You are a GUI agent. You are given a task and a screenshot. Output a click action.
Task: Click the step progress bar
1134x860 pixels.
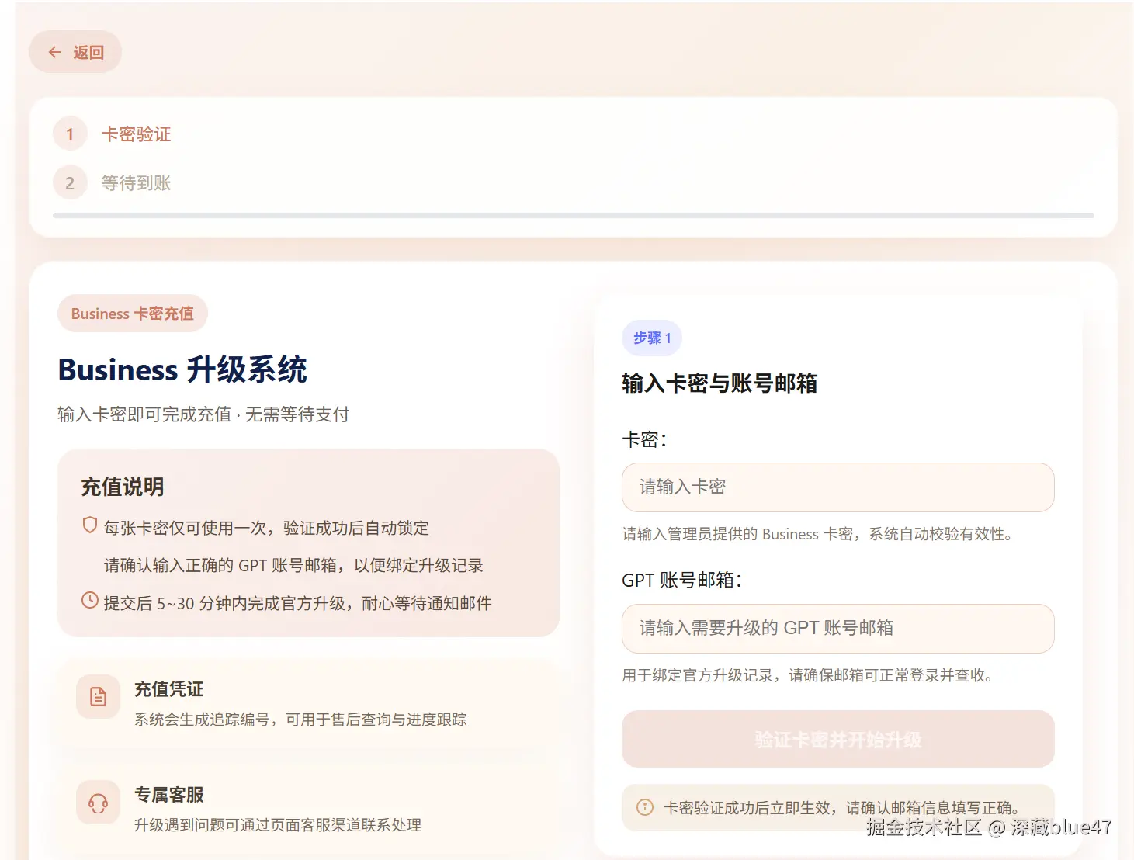tap(574, 216)
